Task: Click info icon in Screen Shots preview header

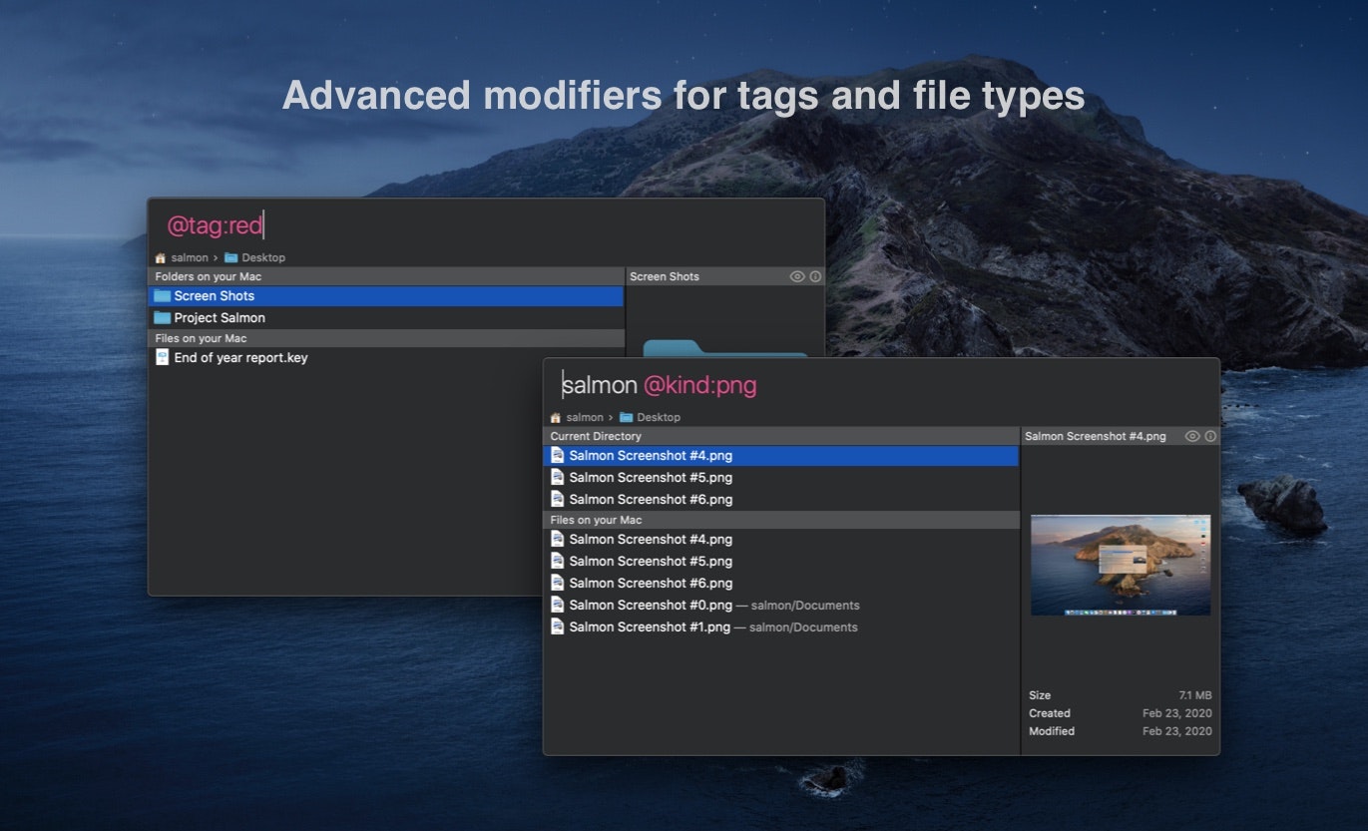Action: click(x=815, y=276)
